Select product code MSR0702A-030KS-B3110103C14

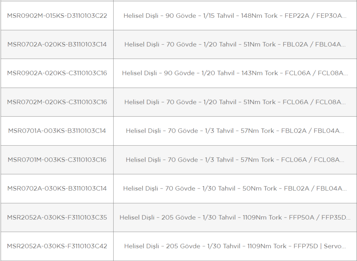[57, 189]
